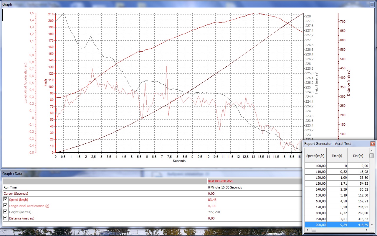Close the Graph window
The image size is (377, 236).
(373, 4)
